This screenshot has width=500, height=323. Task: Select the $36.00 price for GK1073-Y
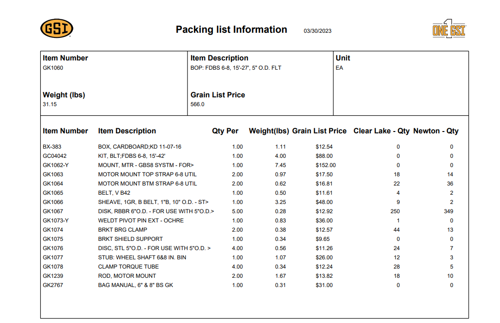324,221
